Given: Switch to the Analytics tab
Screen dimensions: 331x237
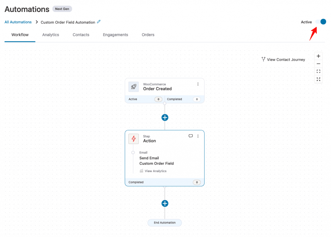Looking at the screenshot, I should [50, 35].
